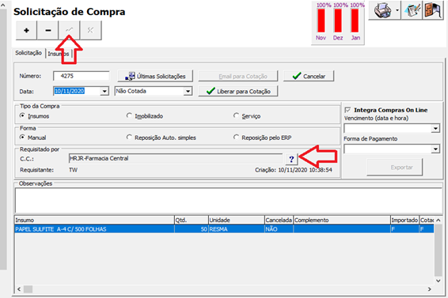The image size is (448, 298).
Task: Click the Nov red progress bar
Action: pos(321,21)
